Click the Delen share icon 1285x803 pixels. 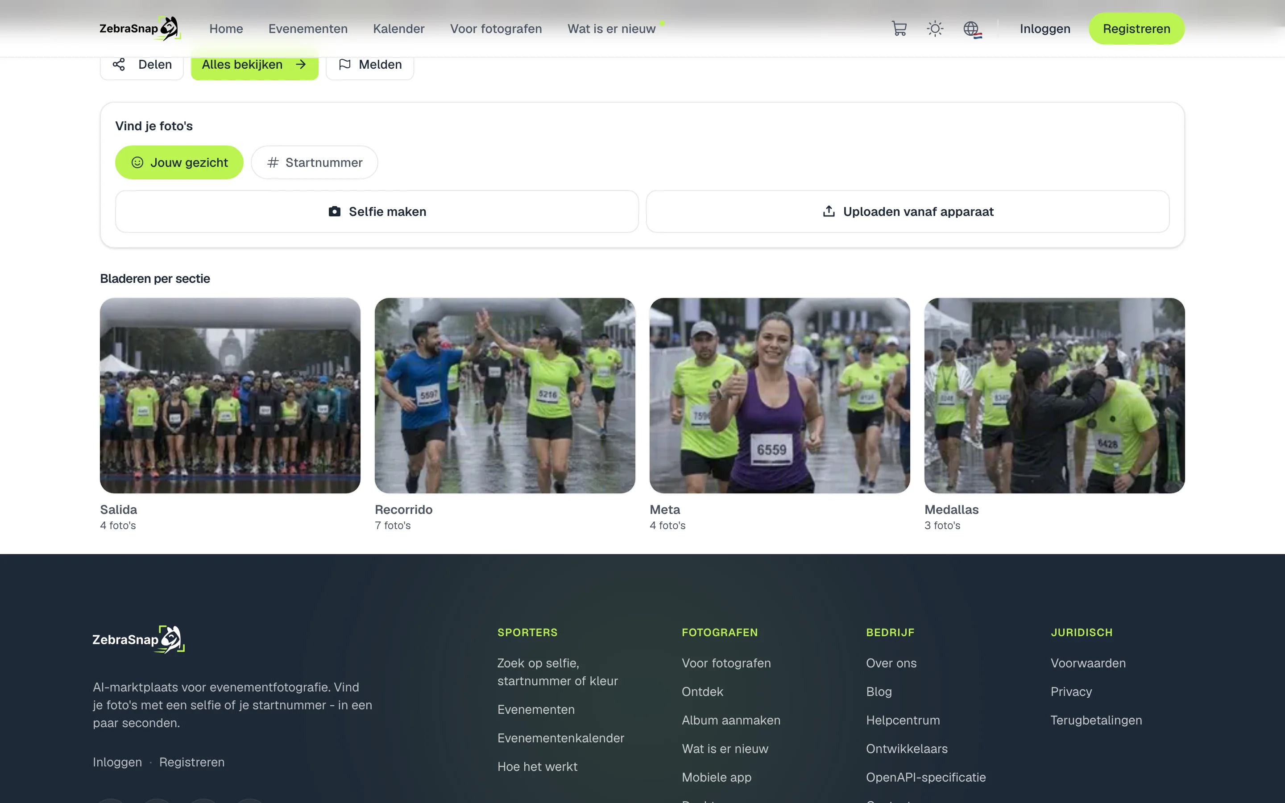point(119,64)
